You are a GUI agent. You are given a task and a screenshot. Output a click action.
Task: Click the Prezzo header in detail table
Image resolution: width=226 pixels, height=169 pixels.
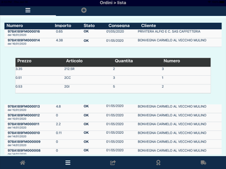[24, 61]
